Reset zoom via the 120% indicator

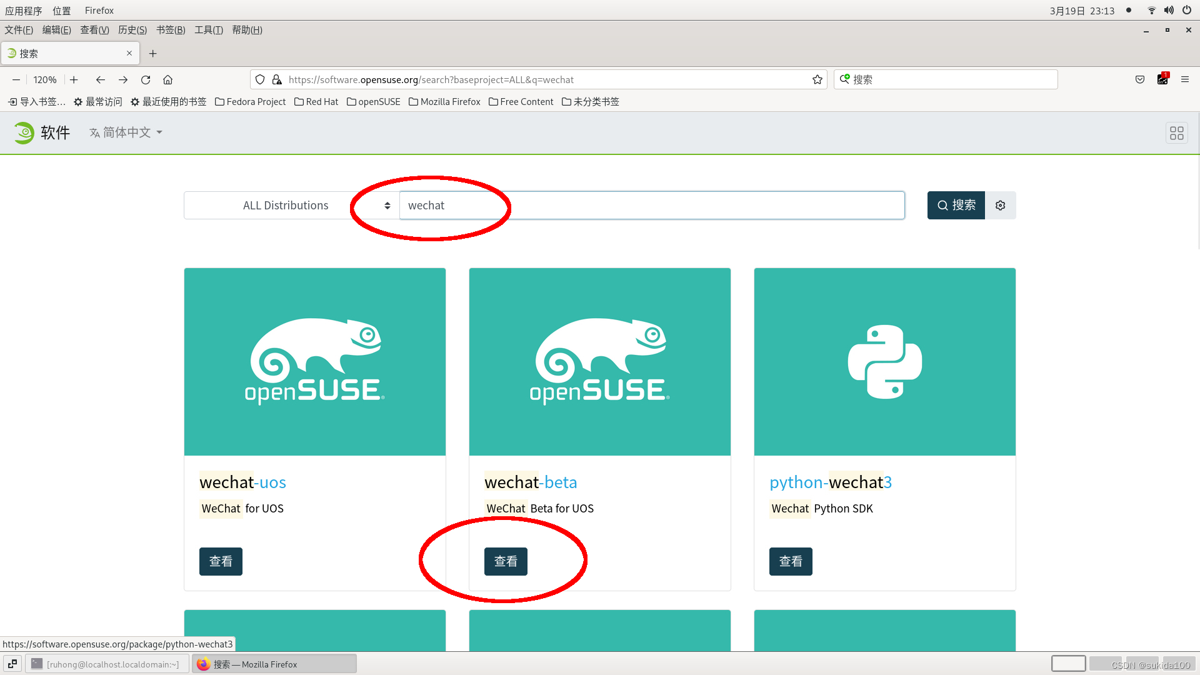point(45,80)
